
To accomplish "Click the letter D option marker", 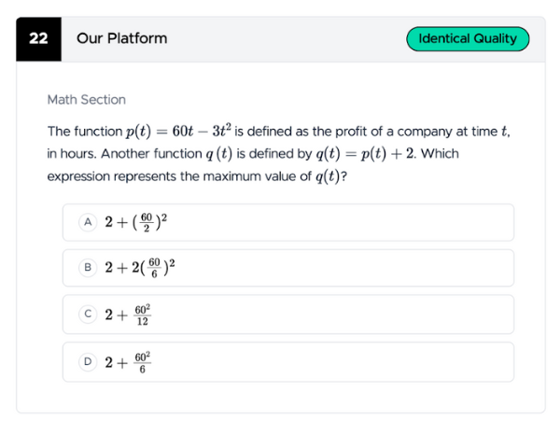I will (89, 362).
